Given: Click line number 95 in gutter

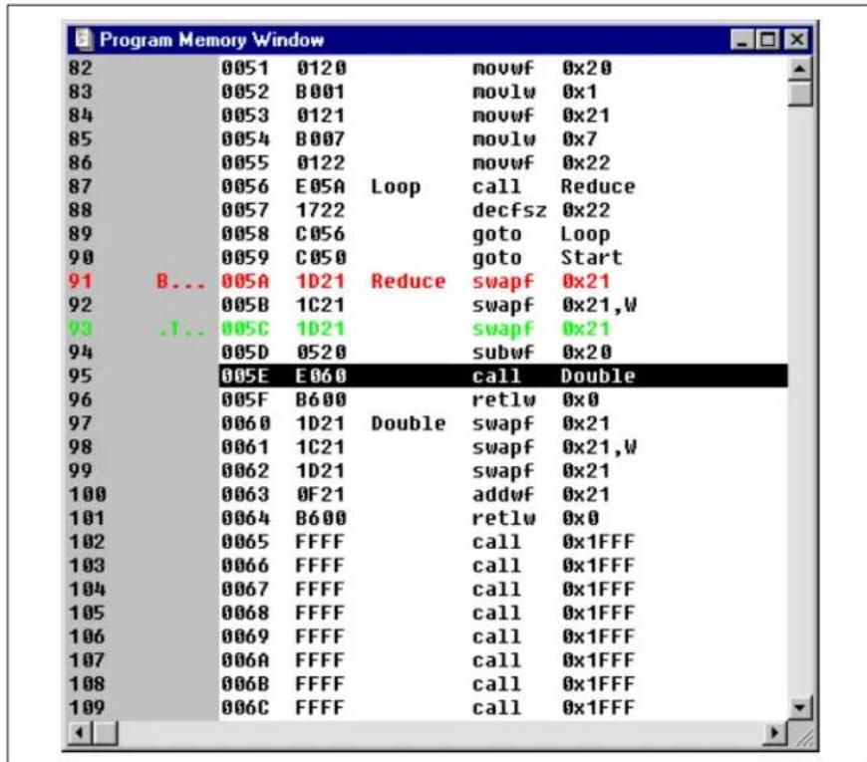Looking at the screenshot, I should (x=81, y=376).
